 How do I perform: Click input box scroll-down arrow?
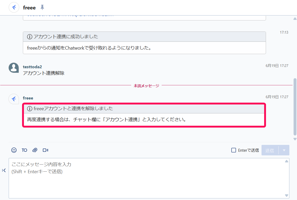(x=286, y=196)
